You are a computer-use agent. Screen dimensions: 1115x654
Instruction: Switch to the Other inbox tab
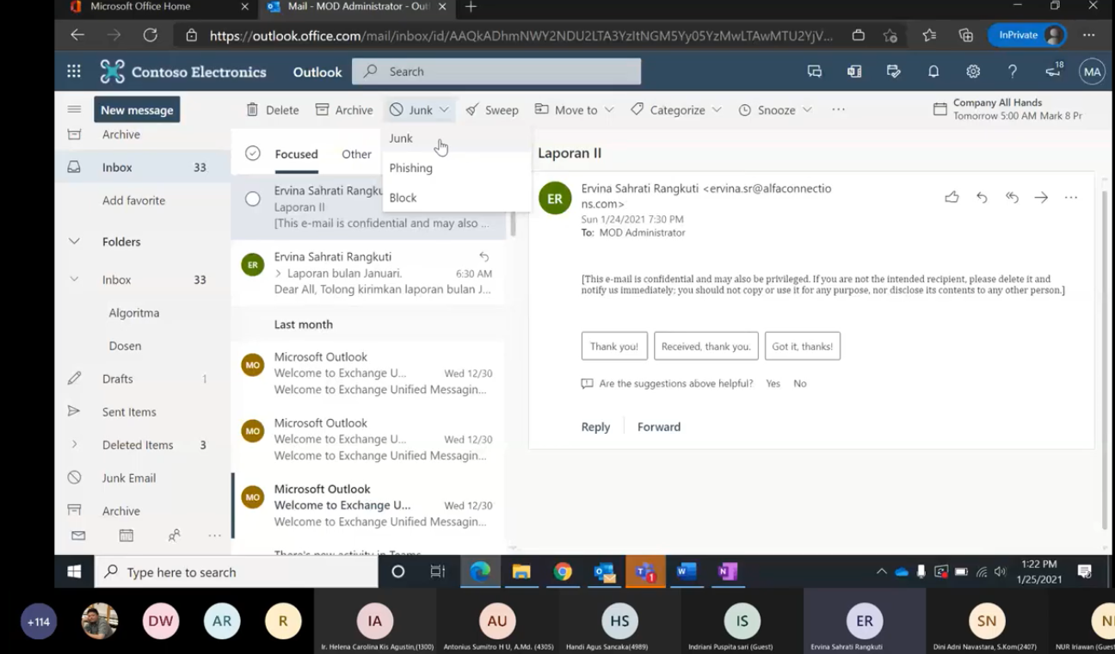[x=356, y=154]
